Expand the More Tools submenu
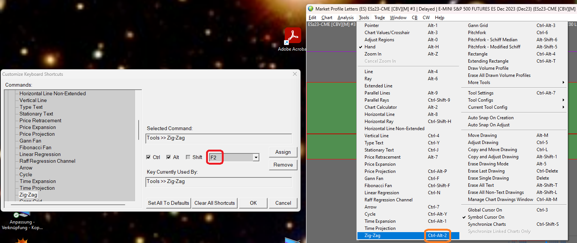This screenshot has width=577, height=243. pyautogui.click(x=513, y=82)
